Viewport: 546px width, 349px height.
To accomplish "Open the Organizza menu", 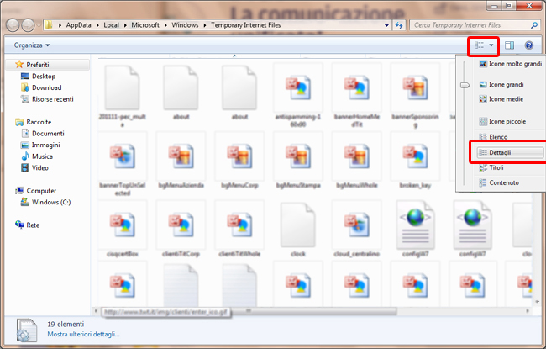I will (32, 45).
